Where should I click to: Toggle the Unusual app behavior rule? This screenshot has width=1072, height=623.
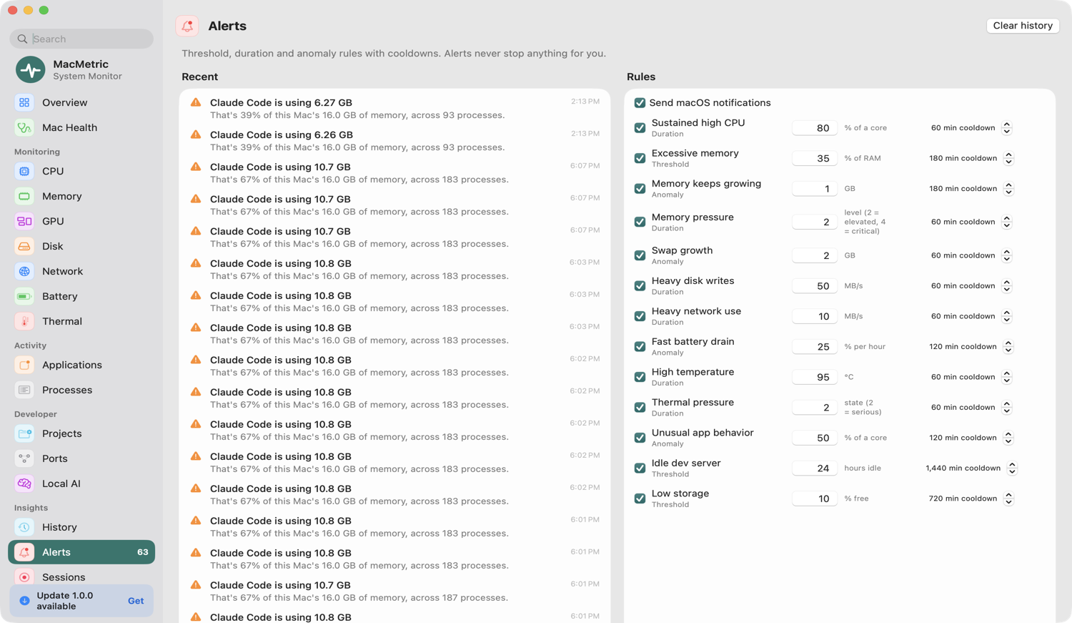pos(640,438)
